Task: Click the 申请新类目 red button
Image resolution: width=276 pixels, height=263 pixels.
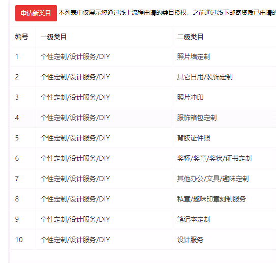Action: pyautogui.click(x=36, y=13)
